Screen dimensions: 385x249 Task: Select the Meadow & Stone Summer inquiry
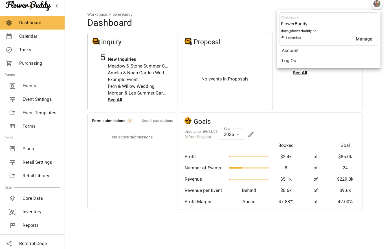(138, 66)
